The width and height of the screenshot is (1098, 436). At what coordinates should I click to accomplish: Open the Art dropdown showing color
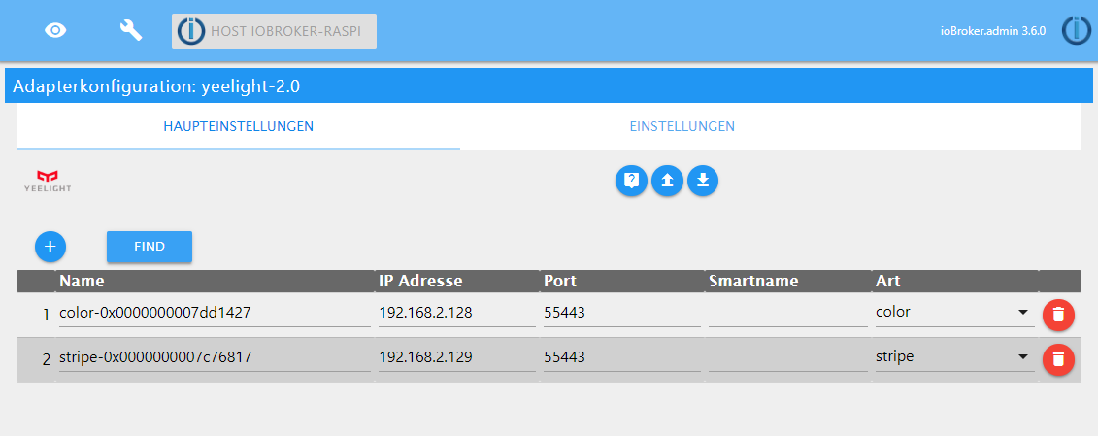(x=951, y=313)
